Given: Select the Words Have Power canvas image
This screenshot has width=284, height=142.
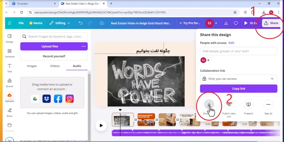Looking at the screenshot, I should [x=146, y=81].
